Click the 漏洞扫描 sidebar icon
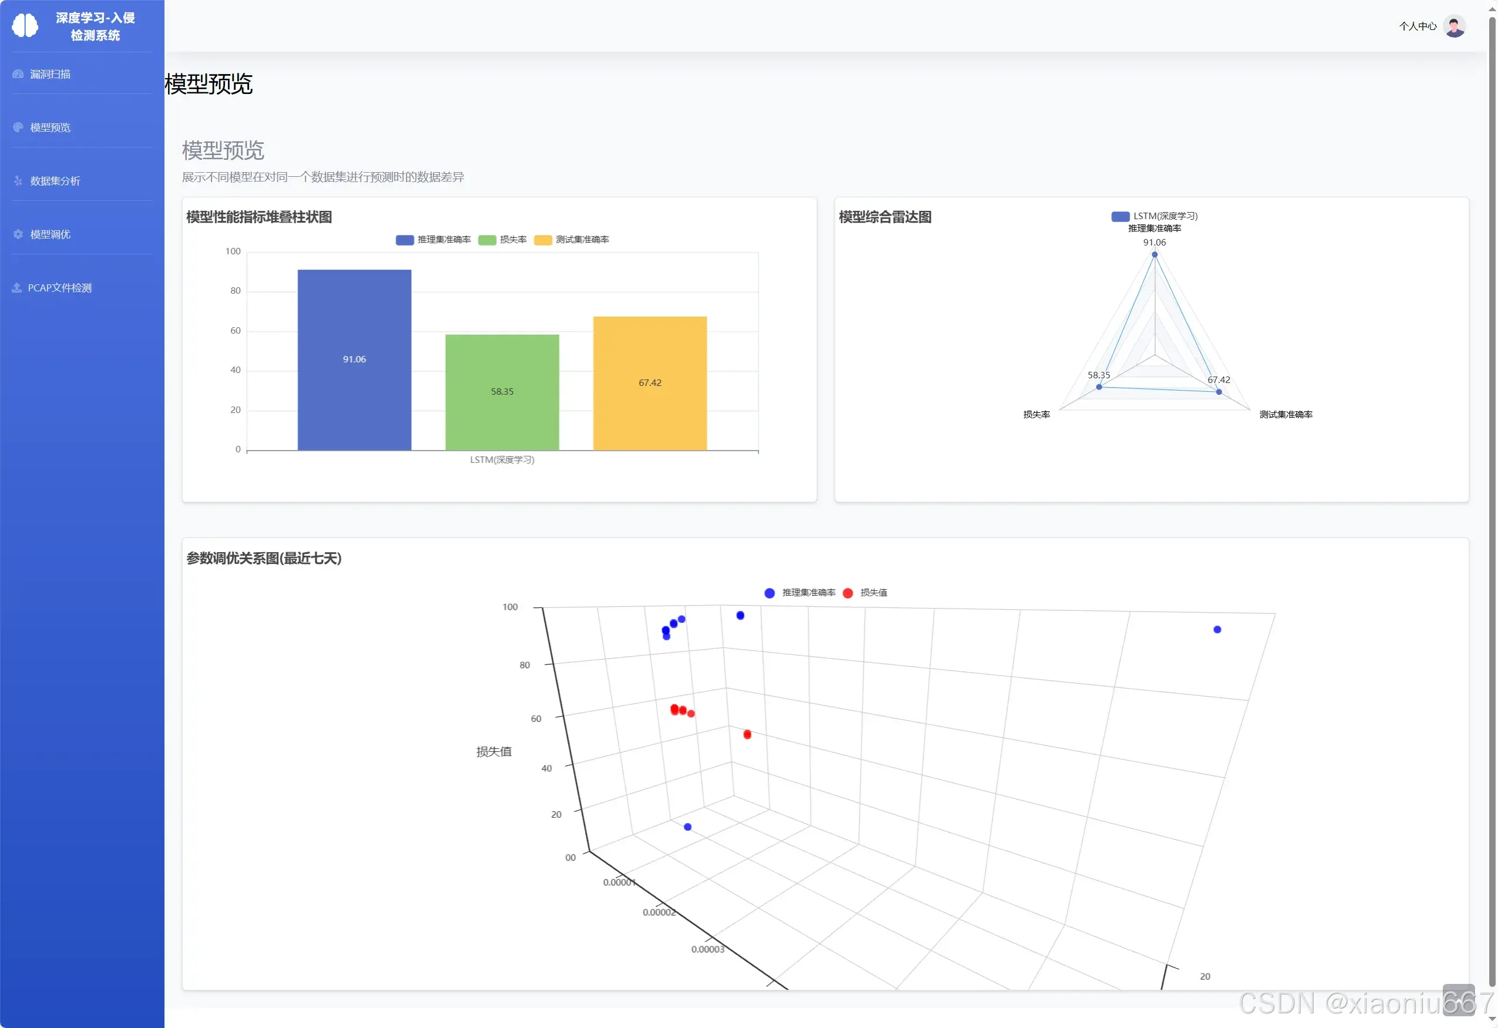This screenshot has height=1028, width=1498. click(18, 74)
